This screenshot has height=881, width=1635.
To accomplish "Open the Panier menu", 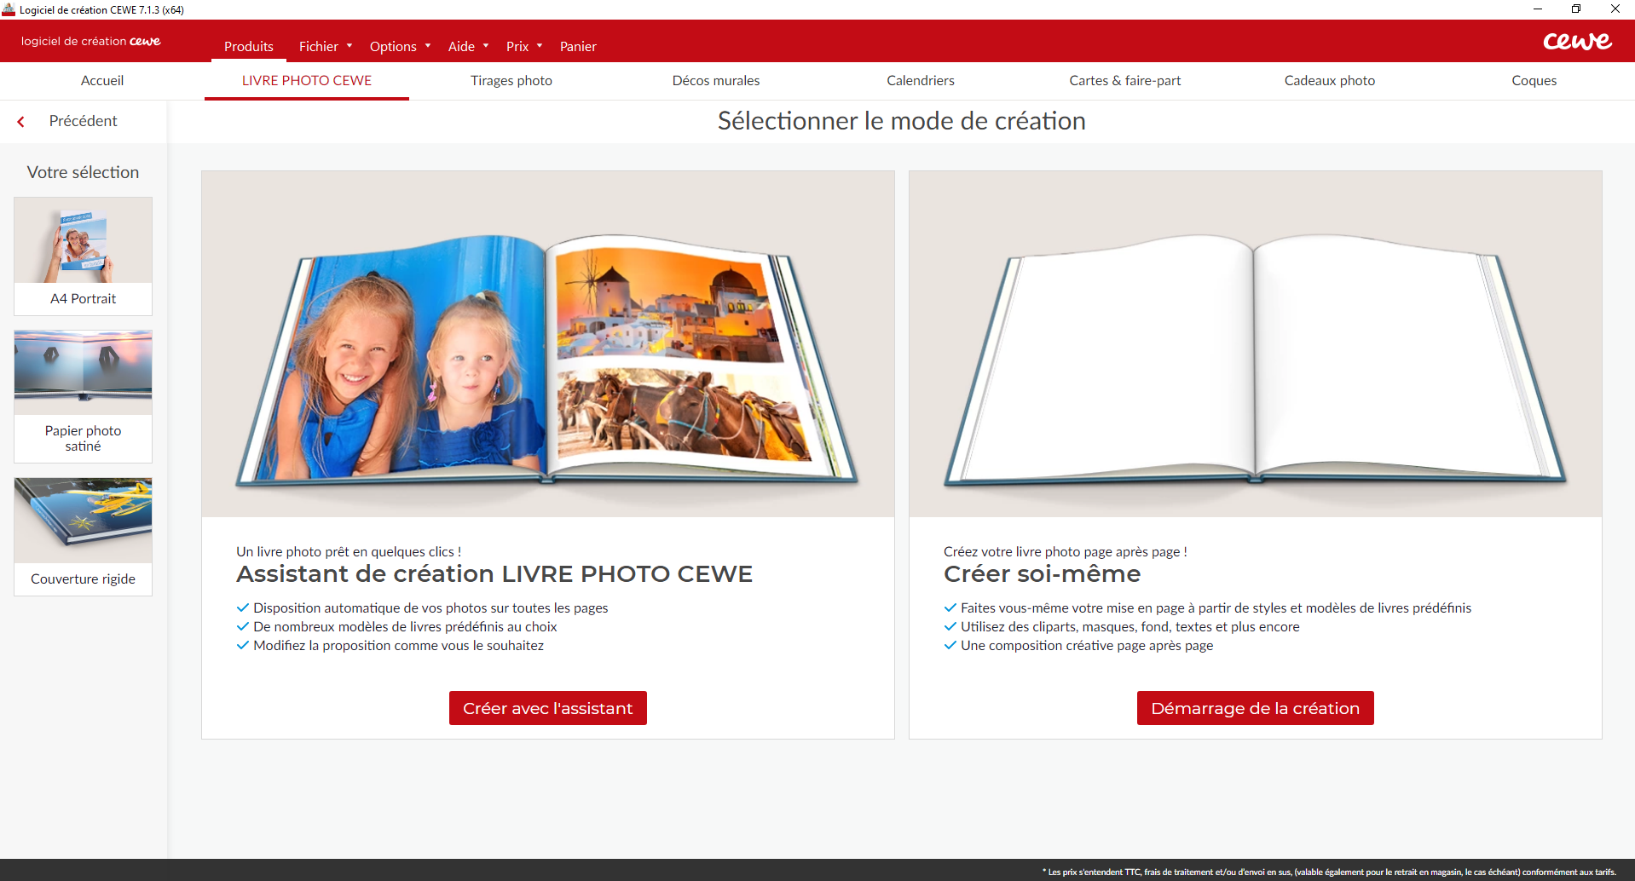I will point(578,46).
